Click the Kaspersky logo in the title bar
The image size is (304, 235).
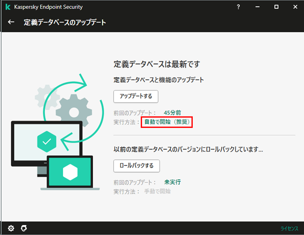pyautogui.click(x=8, y=7)
